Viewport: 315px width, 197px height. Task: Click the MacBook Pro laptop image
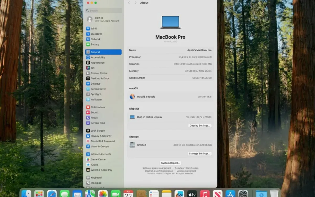coord(170,22)
